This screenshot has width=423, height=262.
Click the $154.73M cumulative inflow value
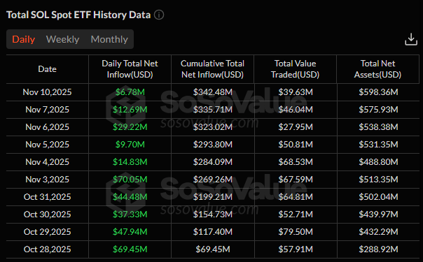click(x=213, y=214)
